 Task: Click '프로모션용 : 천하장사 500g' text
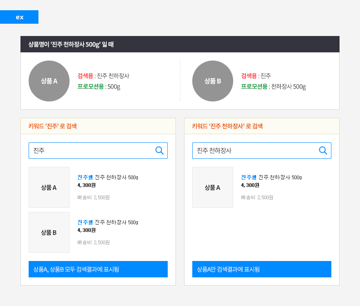pos(273,87)
